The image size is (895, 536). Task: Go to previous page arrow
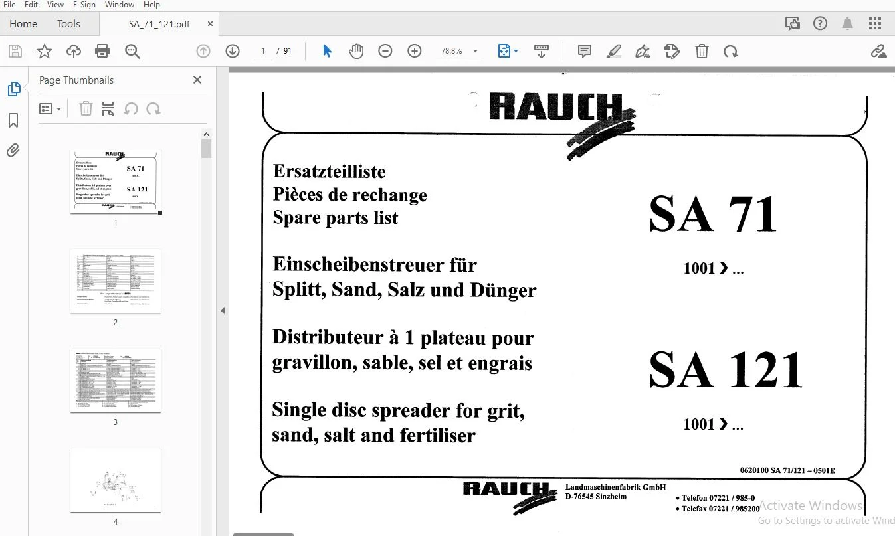point(203,51)
